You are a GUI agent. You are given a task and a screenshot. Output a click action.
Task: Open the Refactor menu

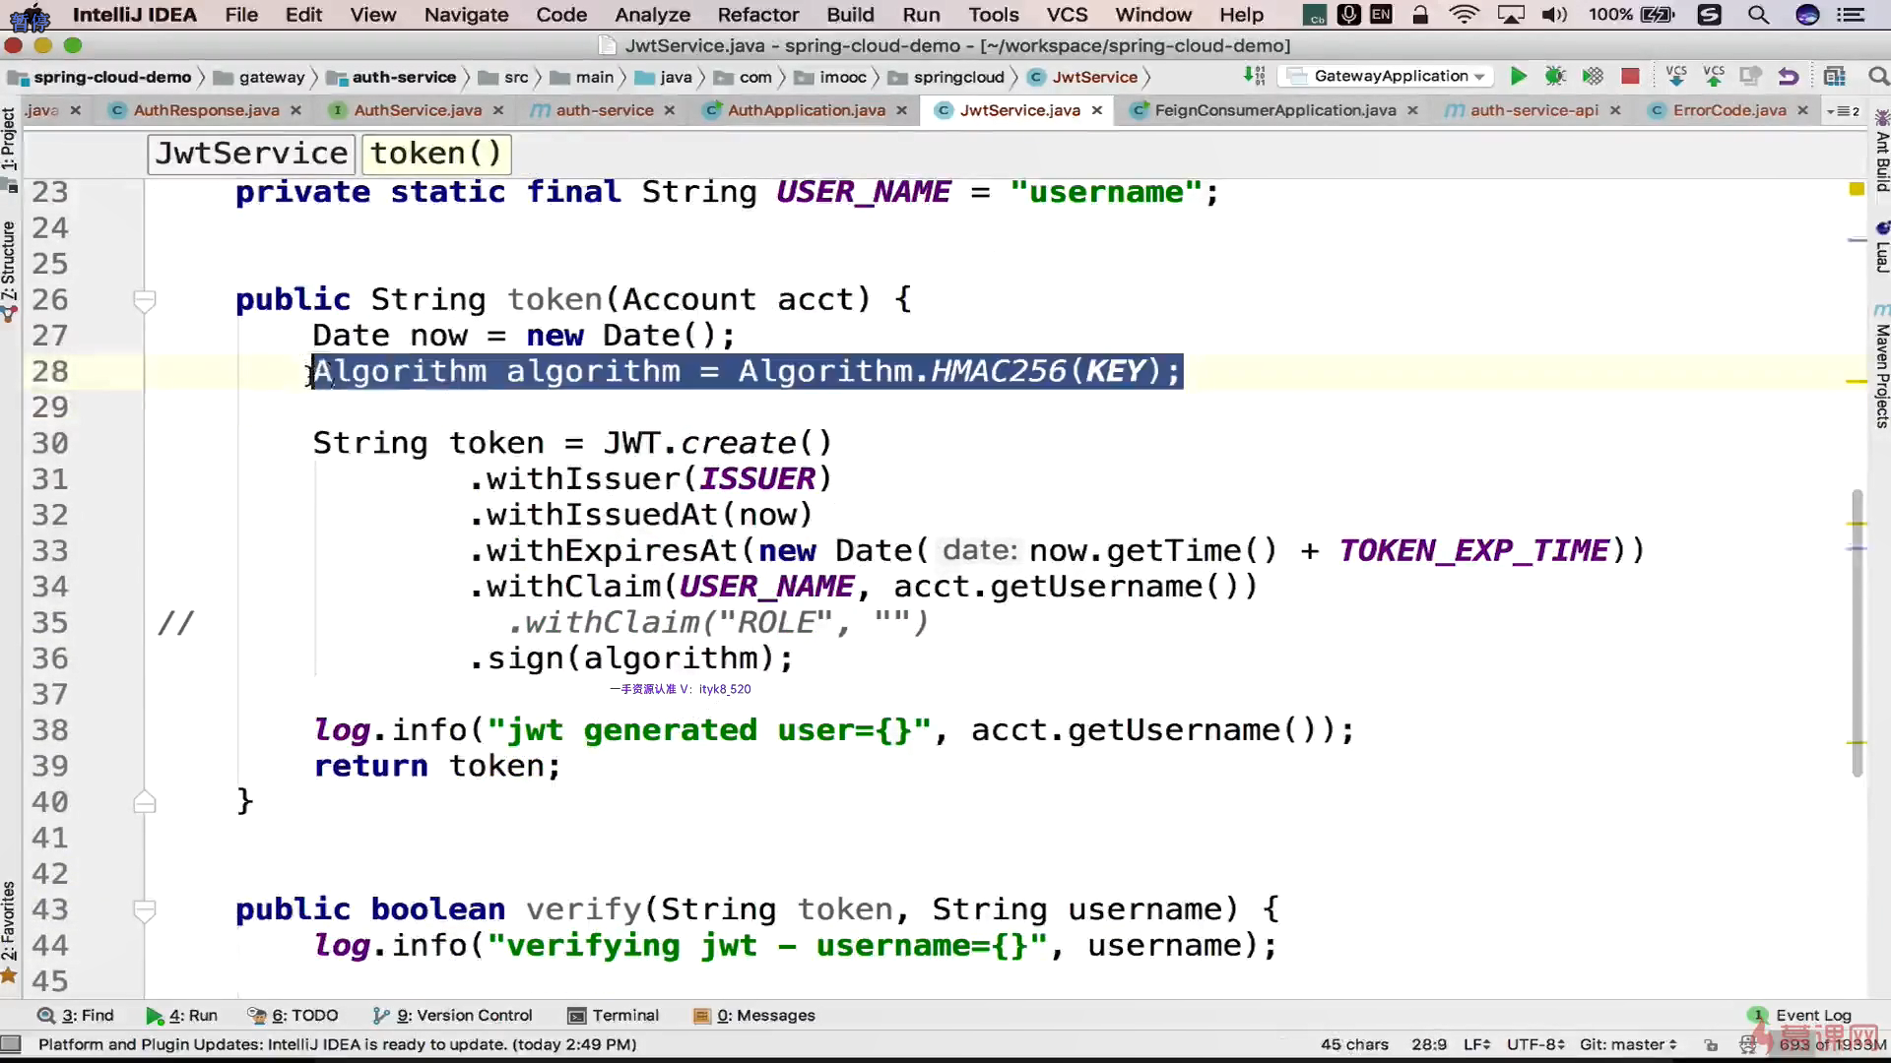click(757, 15)
